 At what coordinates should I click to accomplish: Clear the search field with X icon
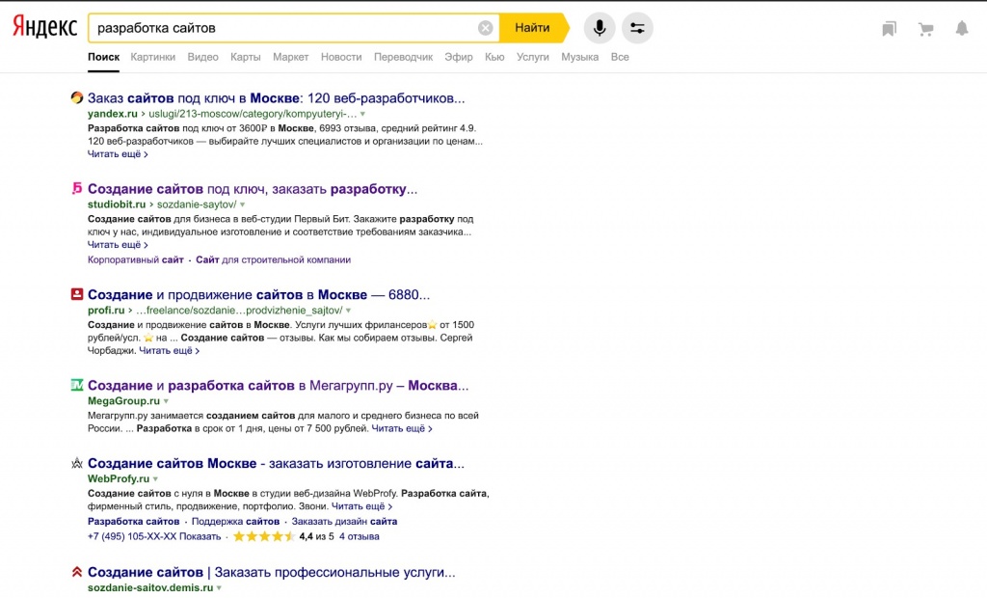click(486, 28)
